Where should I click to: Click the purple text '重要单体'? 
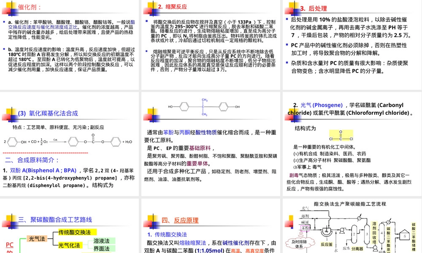[x=197, y=164]
